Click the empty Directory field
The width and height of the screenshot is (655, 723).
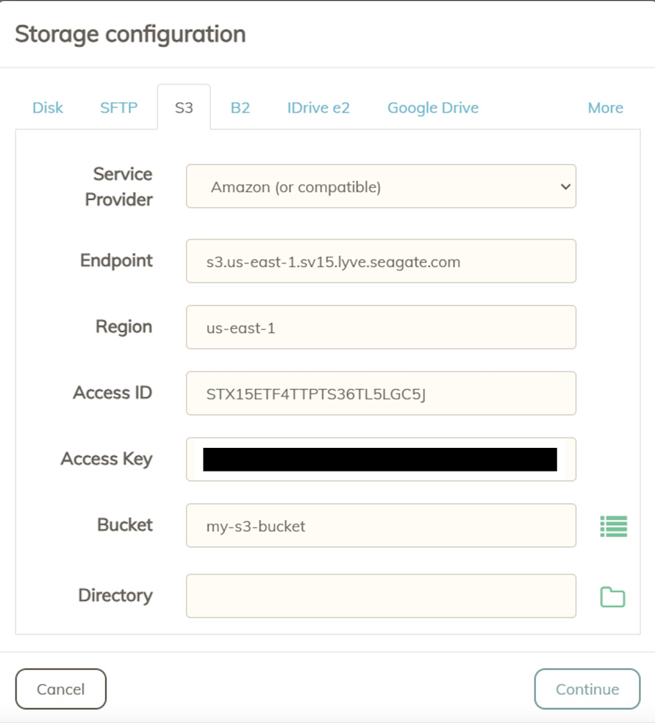coord(382,596)
